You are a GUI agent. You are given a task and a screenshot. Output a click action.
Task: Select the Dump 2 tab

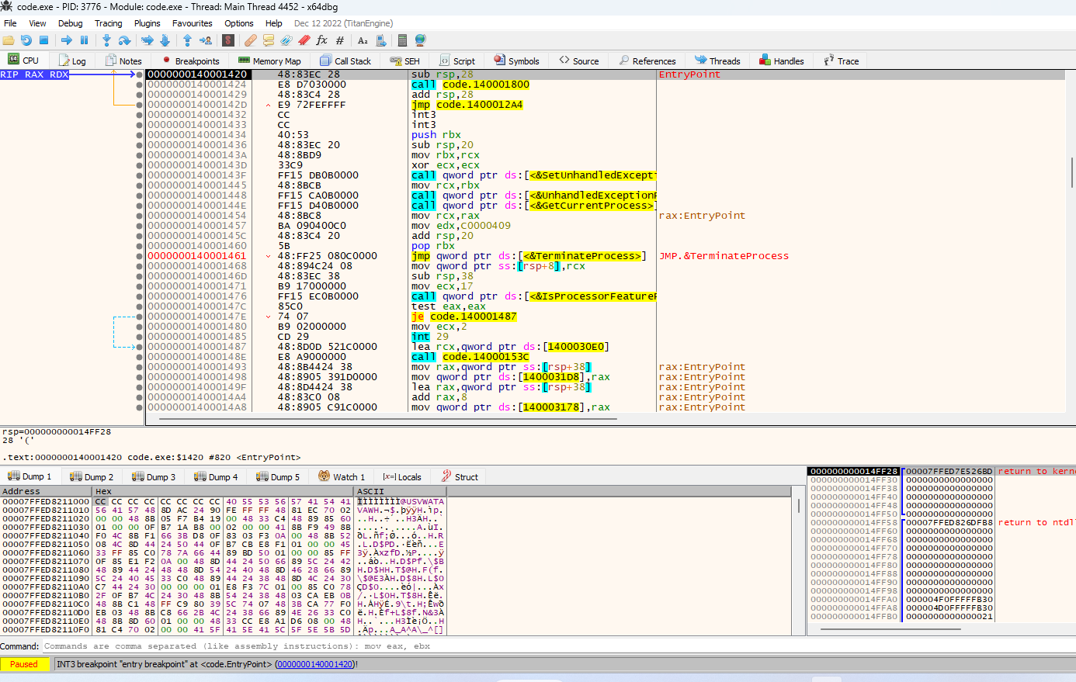92,476
